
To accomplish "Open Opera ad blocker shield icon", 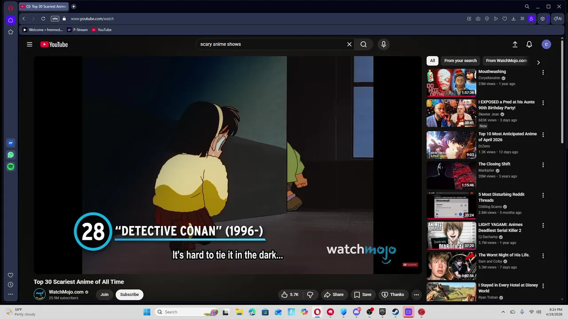I will (487, 19).
